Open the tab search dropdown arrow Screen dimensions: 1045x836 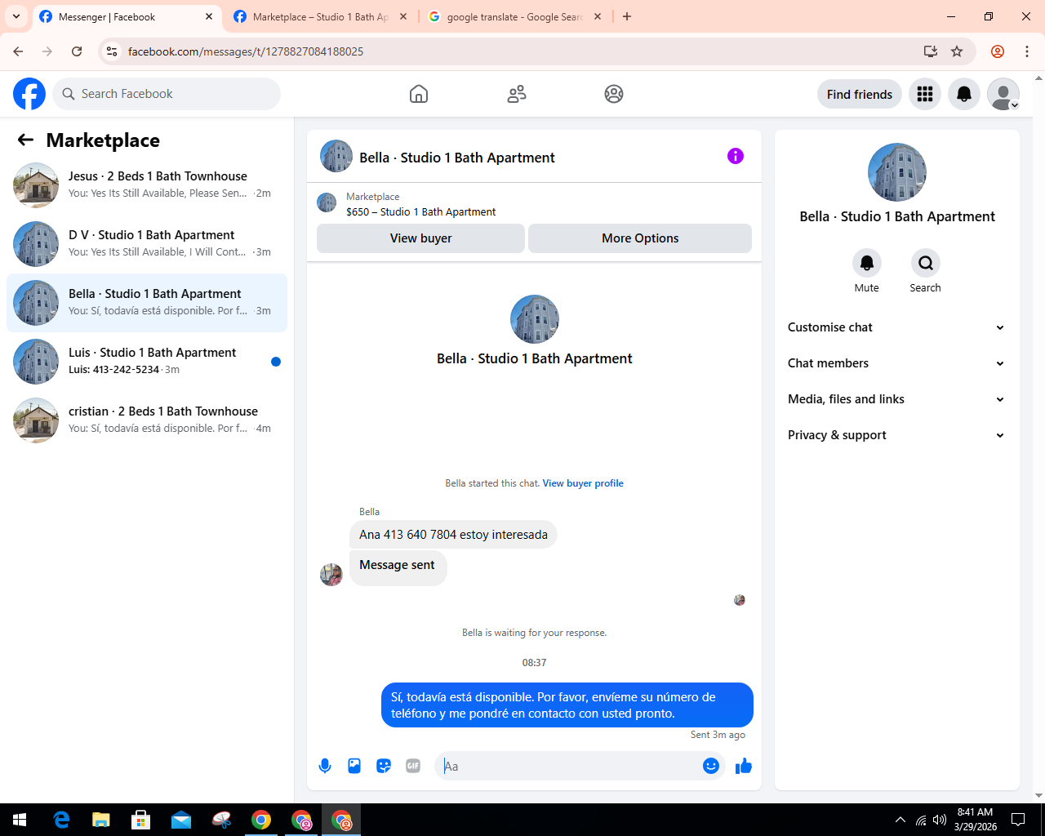pos(16,16)
